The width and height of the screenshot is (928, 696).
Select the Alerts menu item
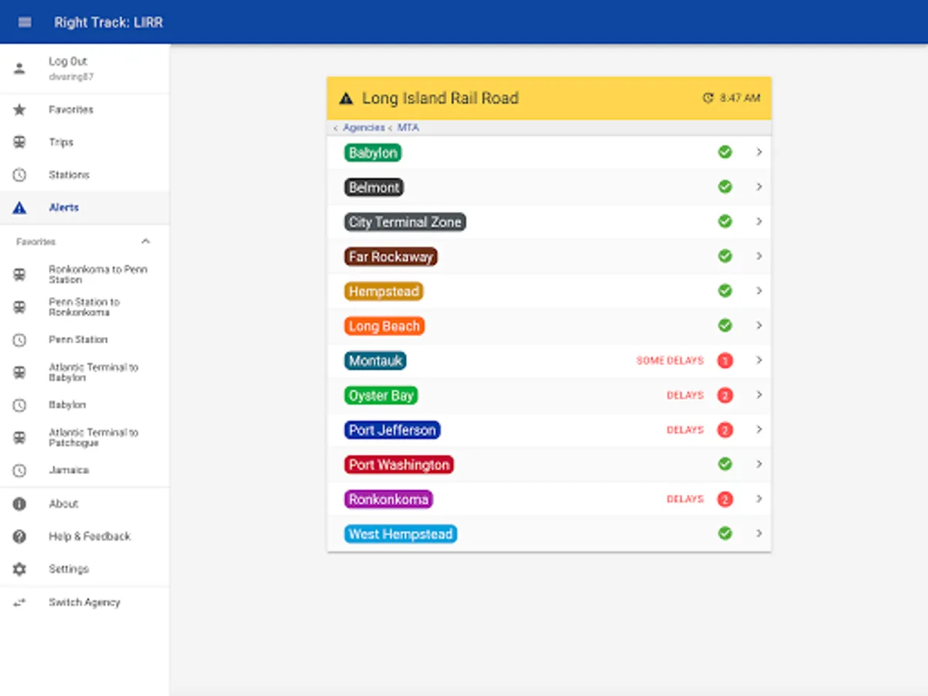(84, 207)
